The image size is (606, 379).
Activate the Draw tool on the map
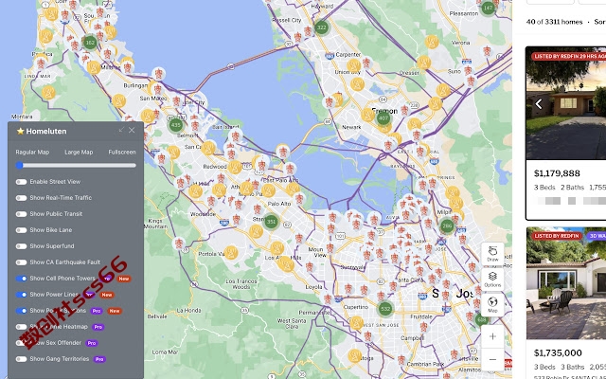492,254
